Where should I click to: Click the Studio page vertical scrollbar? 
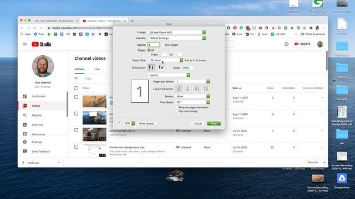point(327,61)
